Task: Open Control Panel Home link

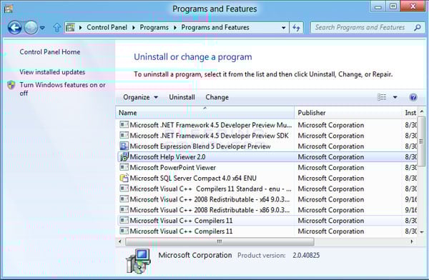Action: click(50, 51)
